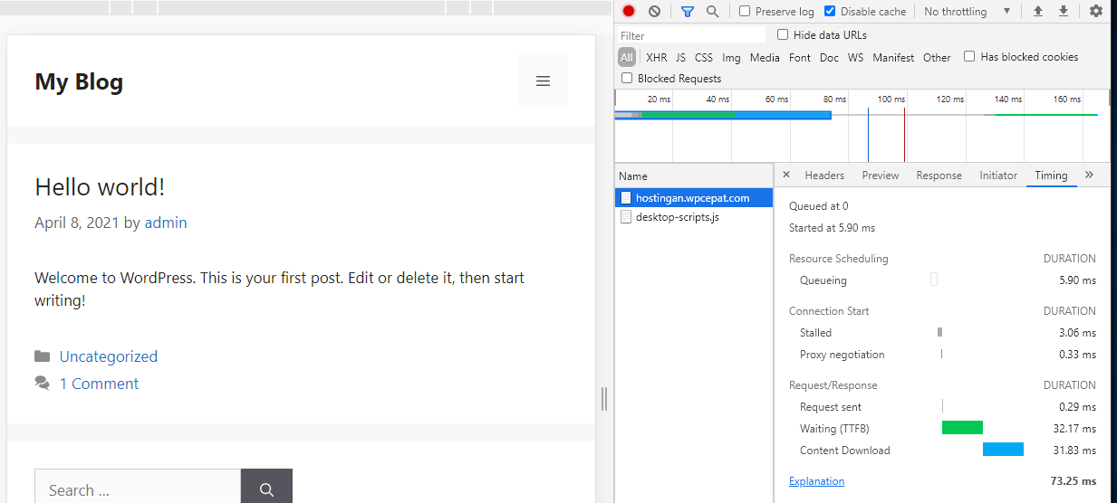Viewport: 1117px width, 503px height.
Task: Toggle the network filter funnel icon
Action: pos(688,12)
